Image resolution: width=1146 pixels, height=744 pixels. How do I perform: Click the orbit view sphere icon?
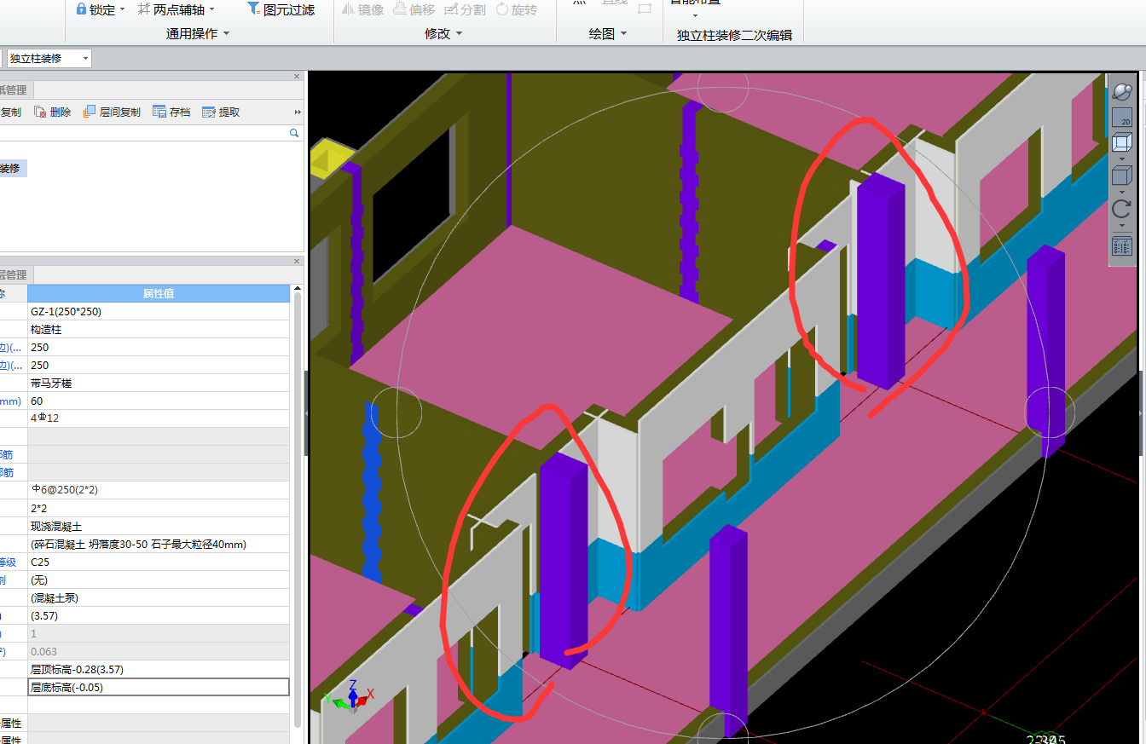click(1123, 90)
